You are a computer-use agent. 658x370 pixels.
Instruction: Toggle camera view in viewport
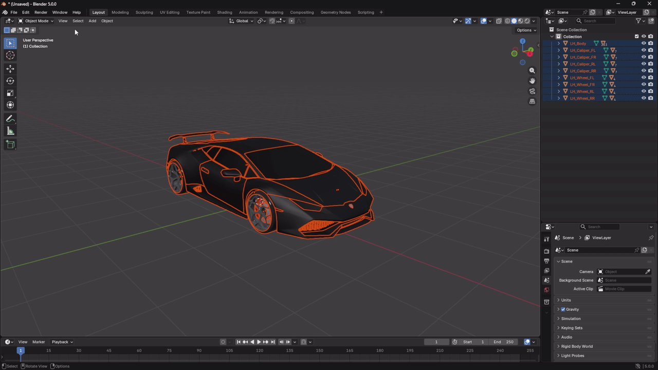532,91
